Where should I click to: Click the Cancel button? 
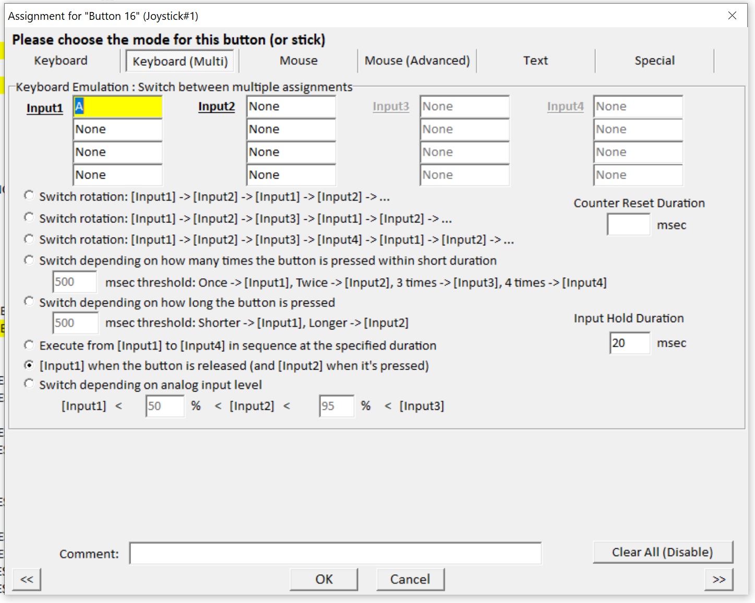[410, 580]
